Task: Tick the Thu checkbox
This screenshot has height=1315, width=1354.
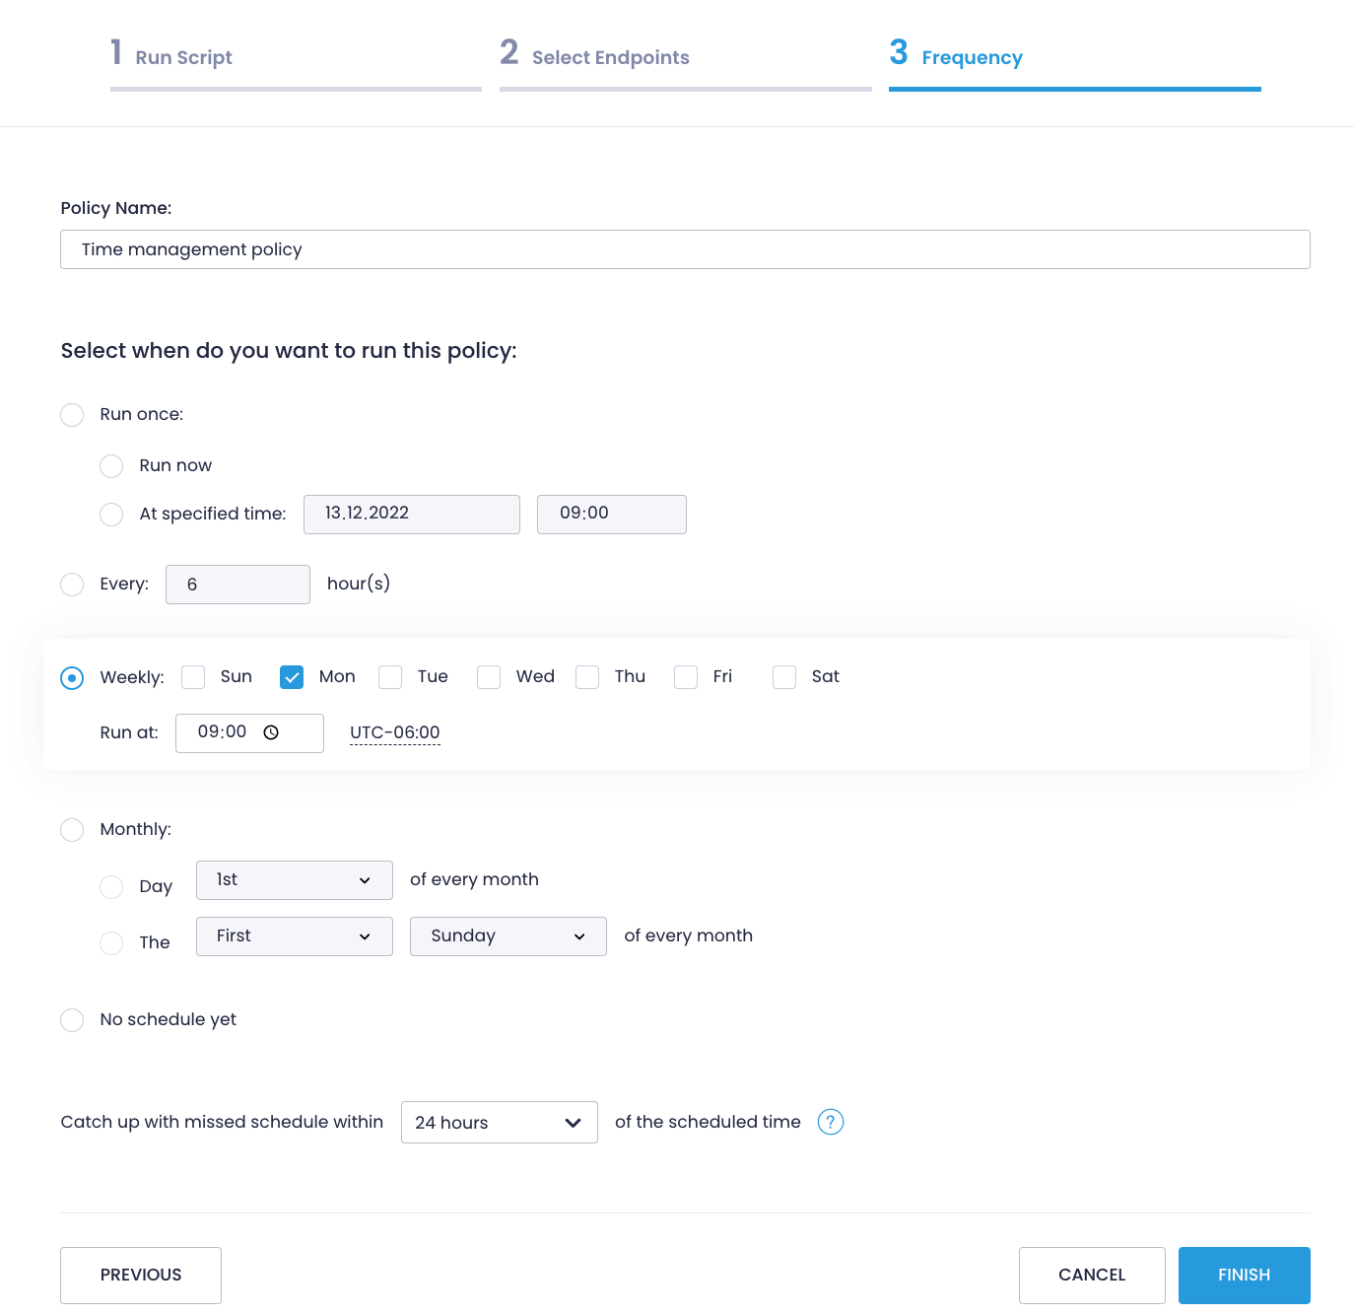Action: [587, 677]
